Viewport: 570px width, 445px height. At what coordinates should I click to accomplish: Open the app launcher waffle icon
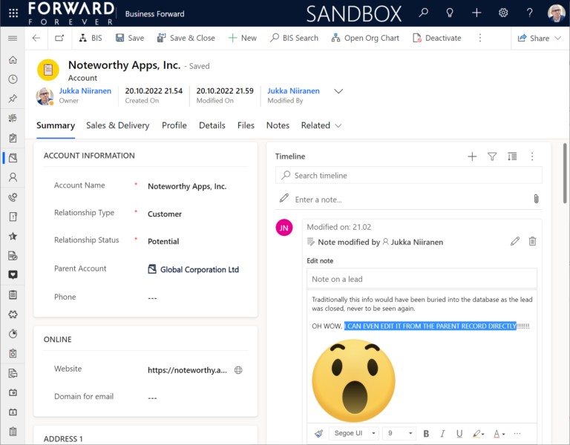12,13
